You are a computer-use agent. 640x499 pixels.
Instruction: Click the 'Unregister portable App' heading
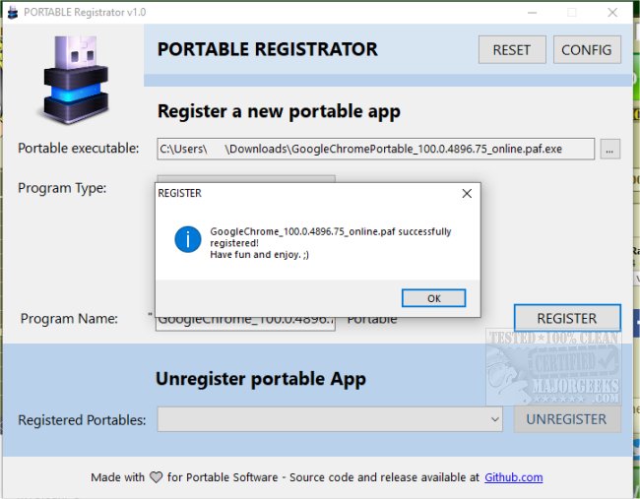coord(261,380)
